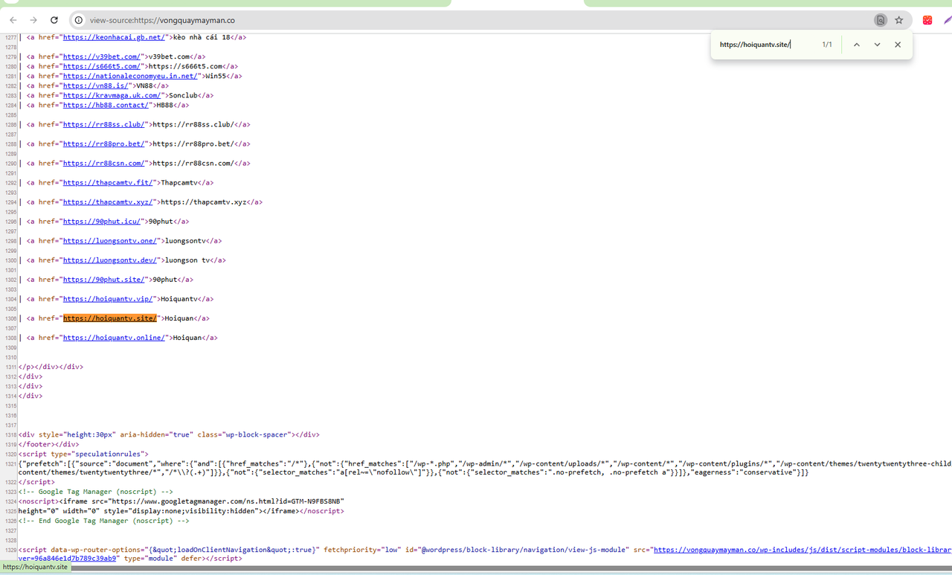Jump to next find result
952x575 pixels.
tap(877, 45)
